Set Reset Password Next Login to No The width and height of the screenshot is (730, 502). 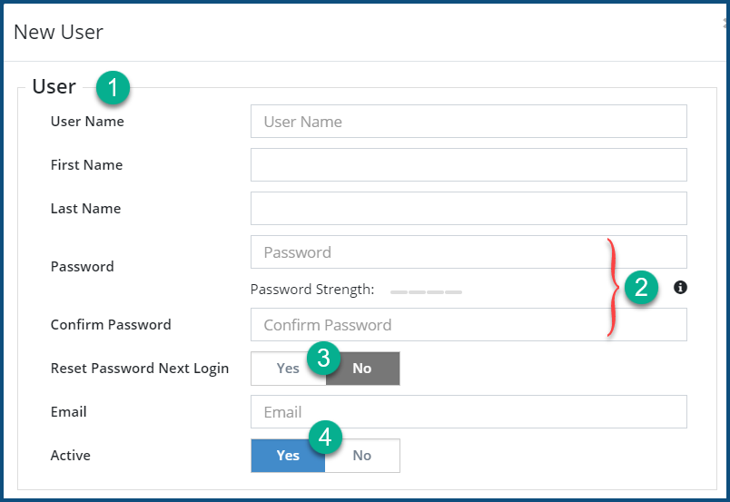tap(362, 369)
